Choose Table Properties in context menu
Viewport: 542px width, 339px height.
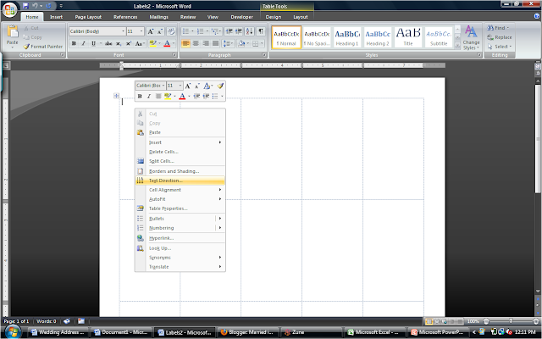pyautogui.click(x=180, y=208)
